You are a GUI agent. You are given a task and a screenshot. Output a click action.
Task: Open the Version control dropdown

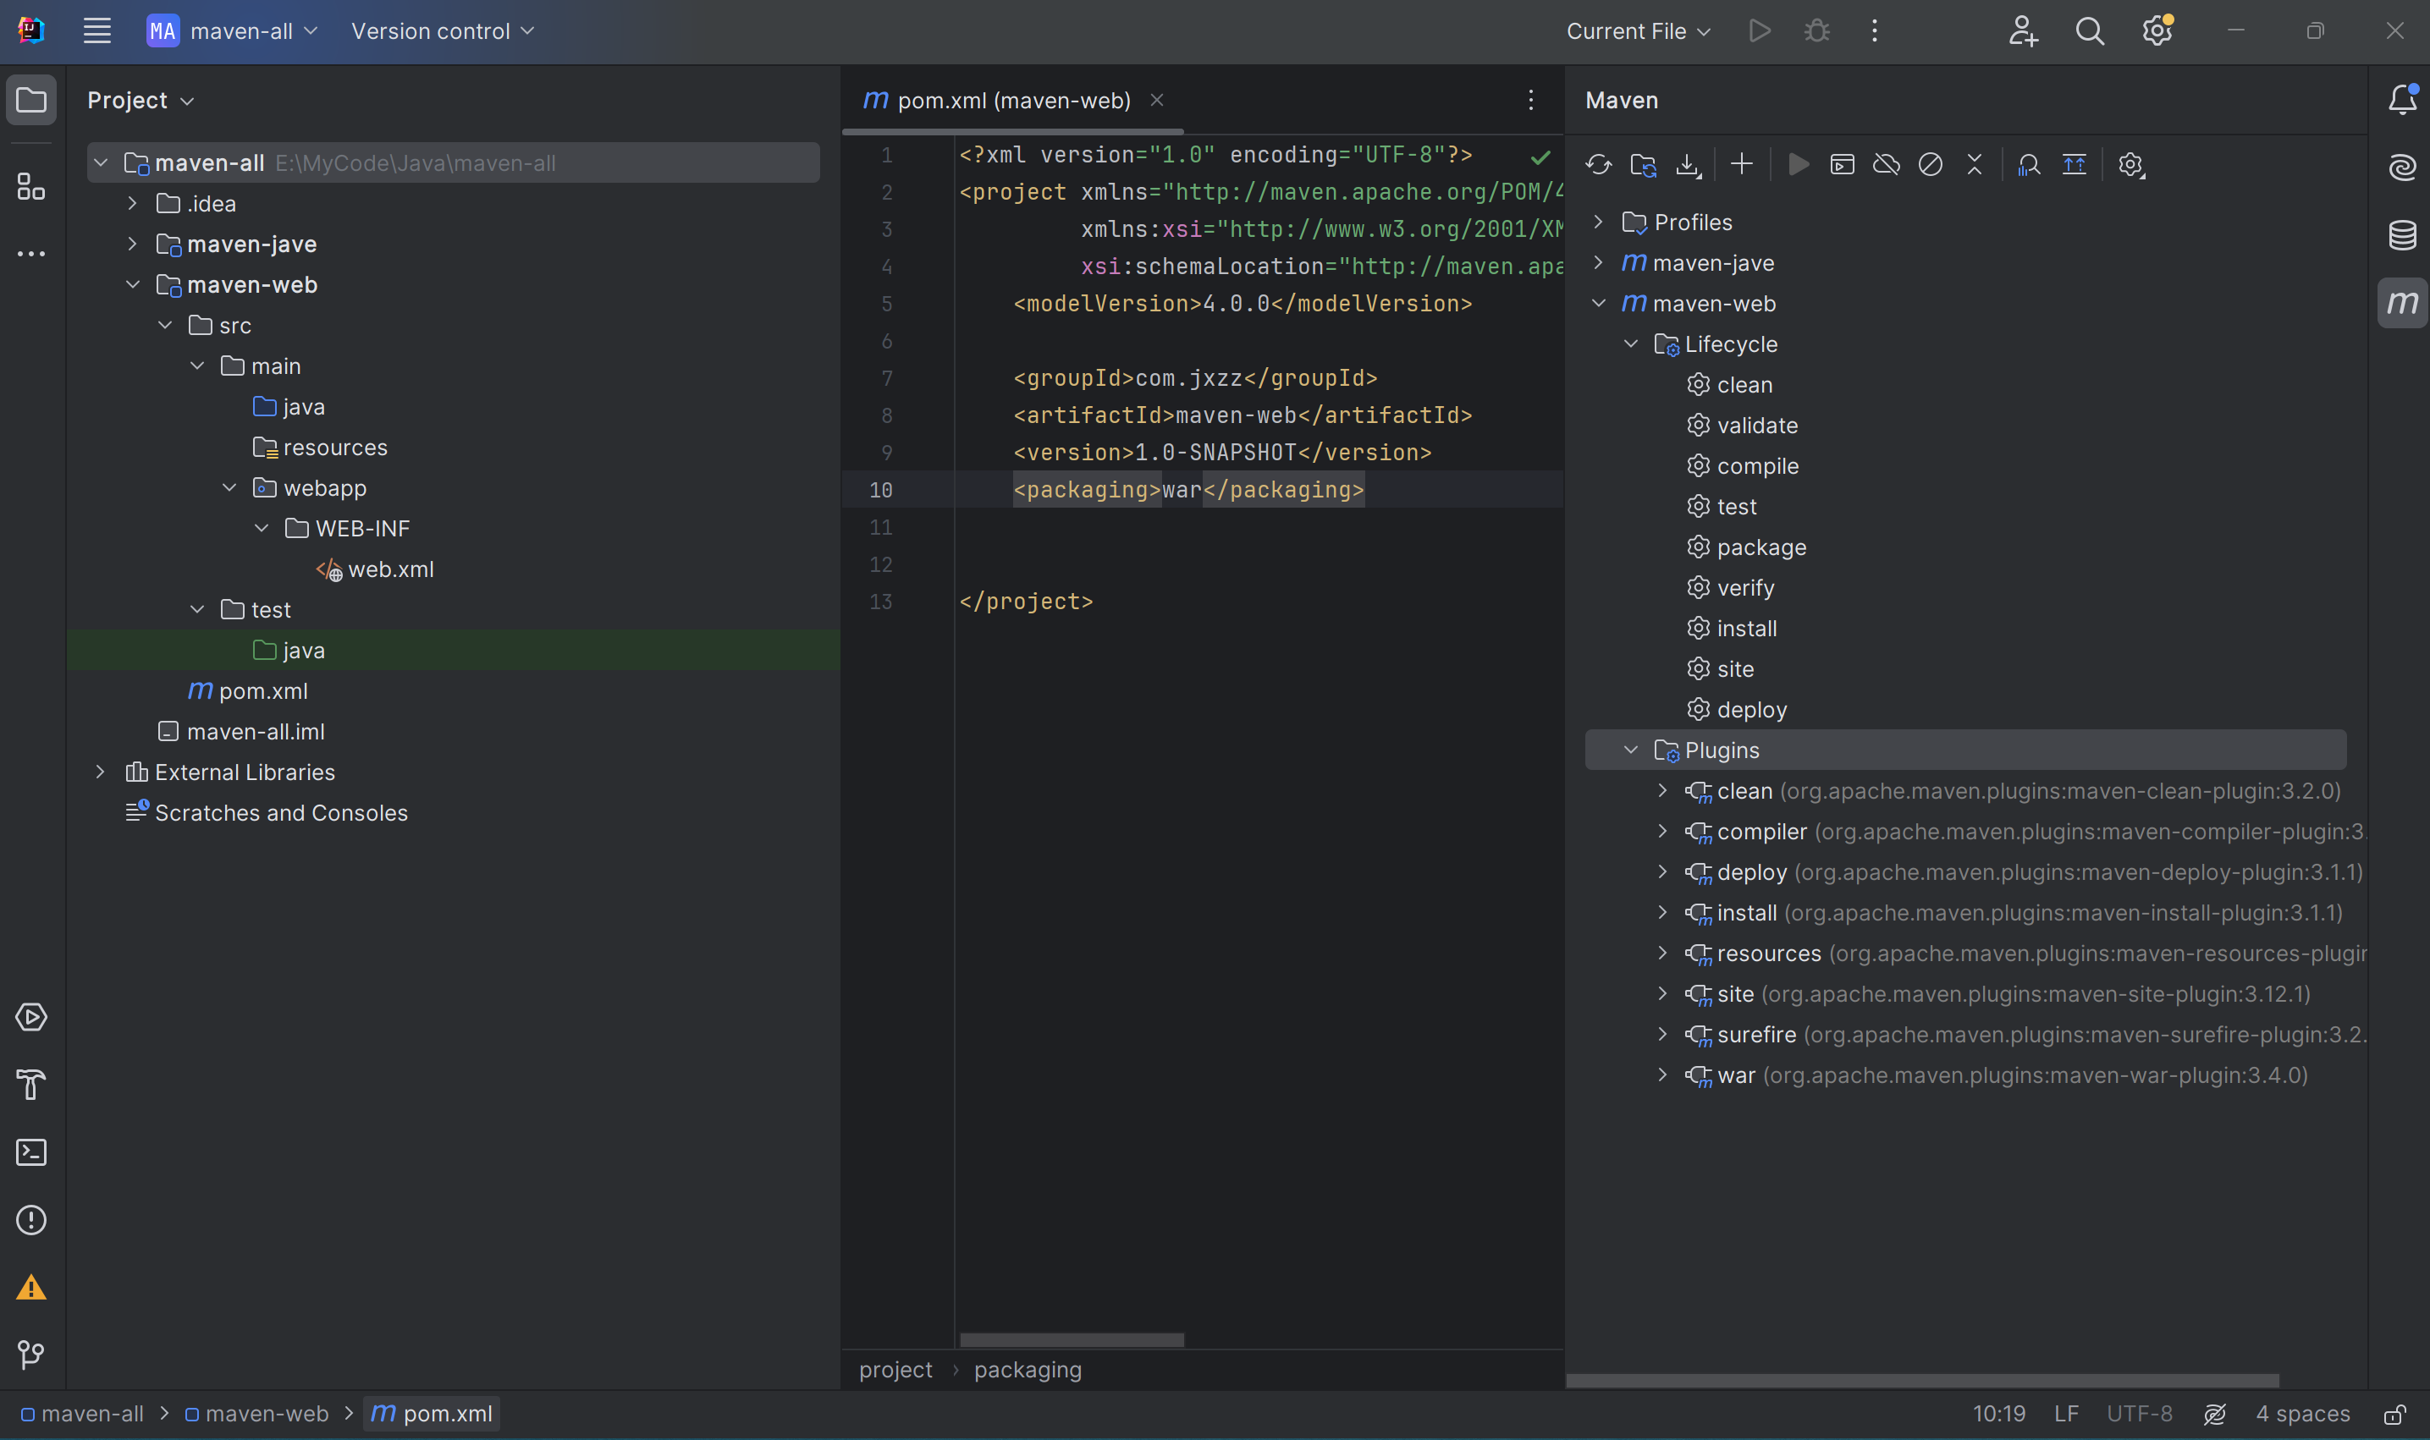coord(443,31)
